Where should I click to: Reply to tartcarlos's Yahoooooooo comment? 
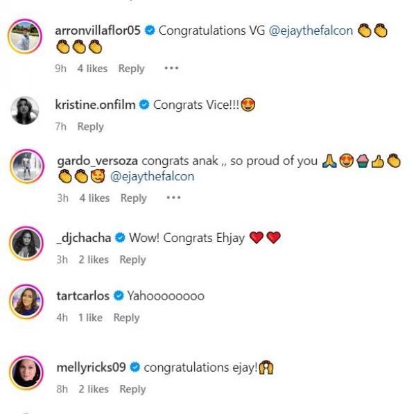pos(126,318)
